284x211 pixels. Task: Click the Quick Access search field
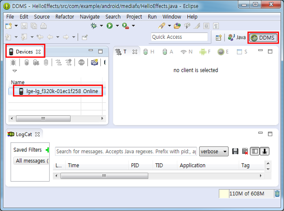tap(179, 37)
